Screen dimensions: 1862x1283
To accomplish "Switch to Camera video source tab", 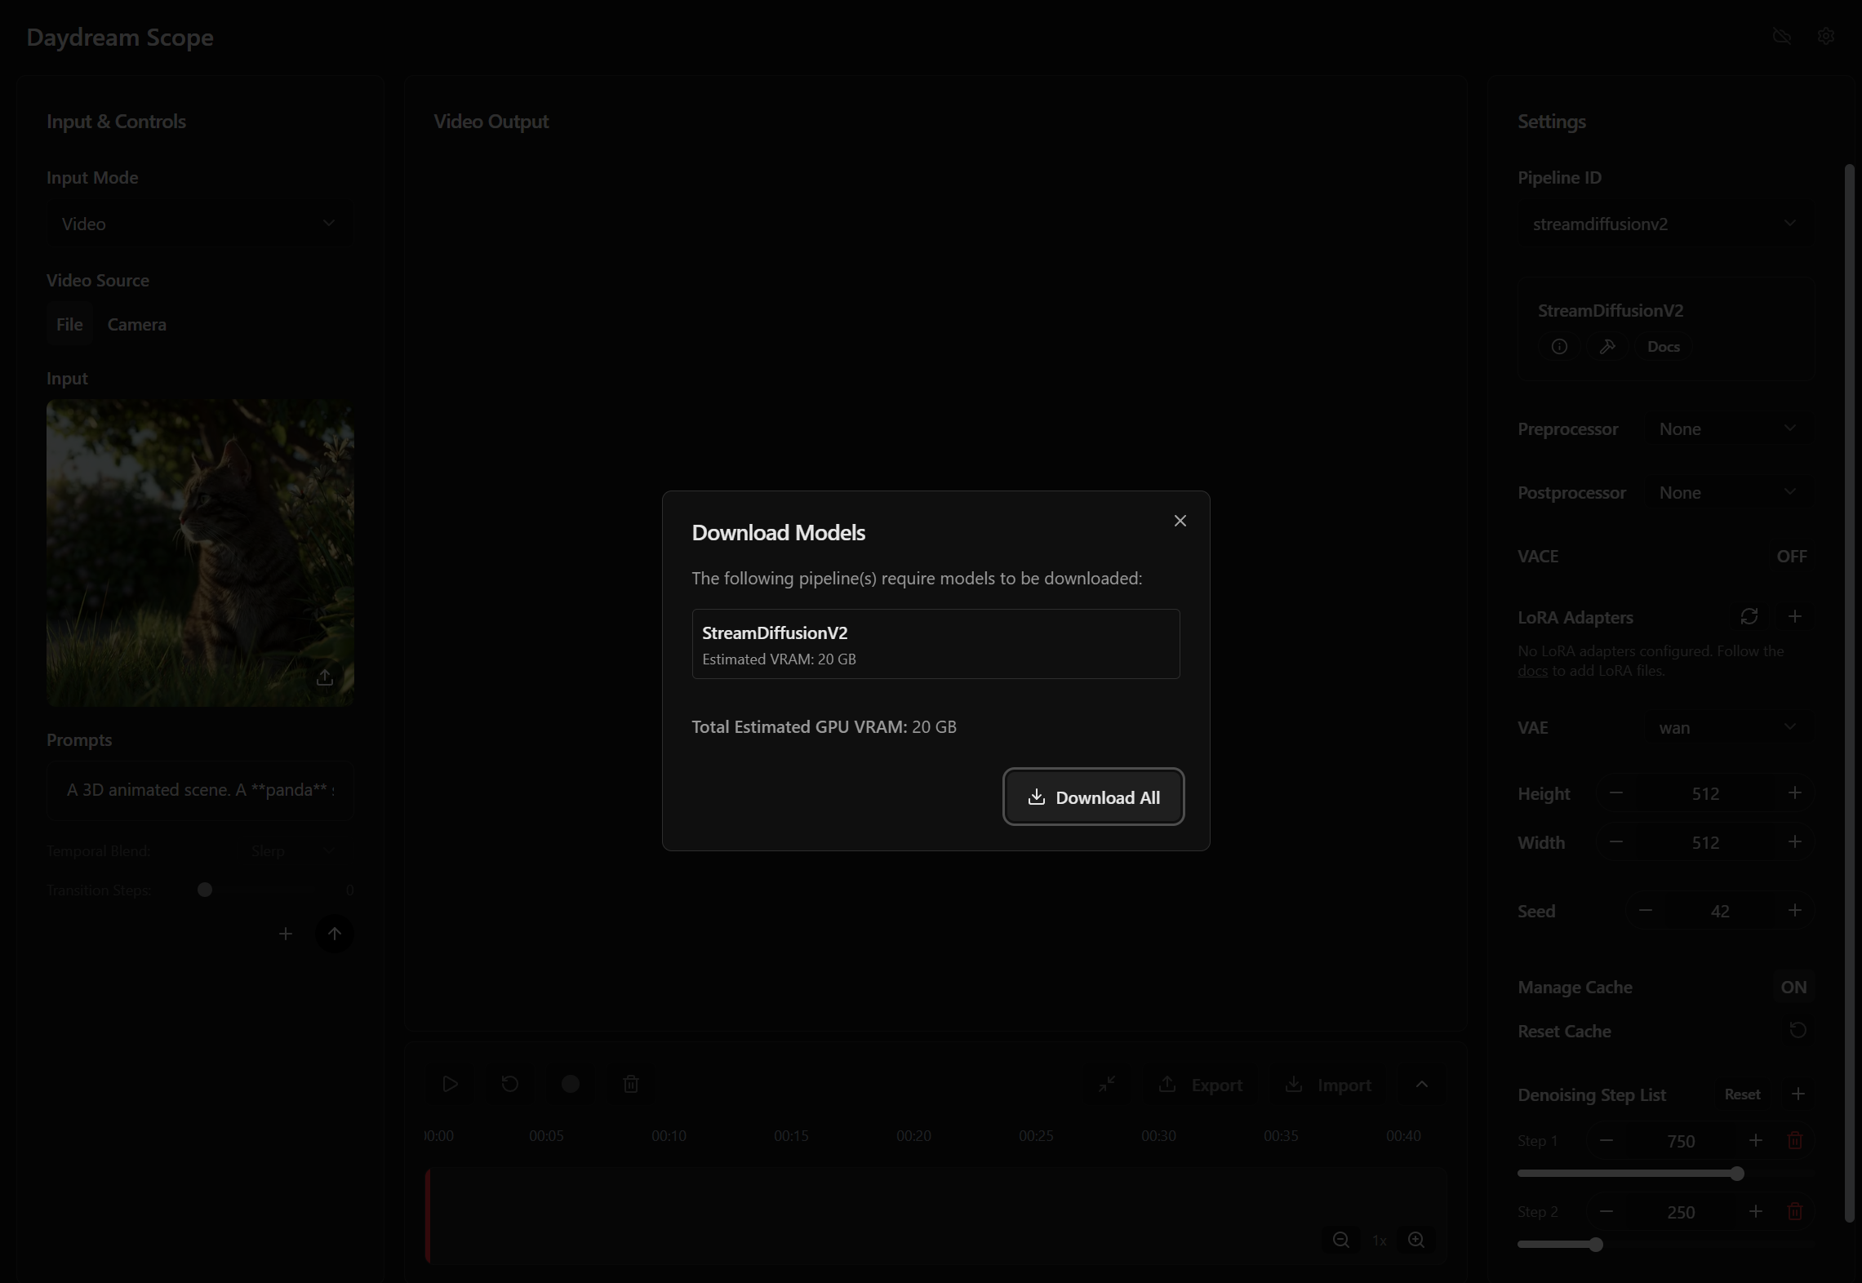I will coord(136,325).
